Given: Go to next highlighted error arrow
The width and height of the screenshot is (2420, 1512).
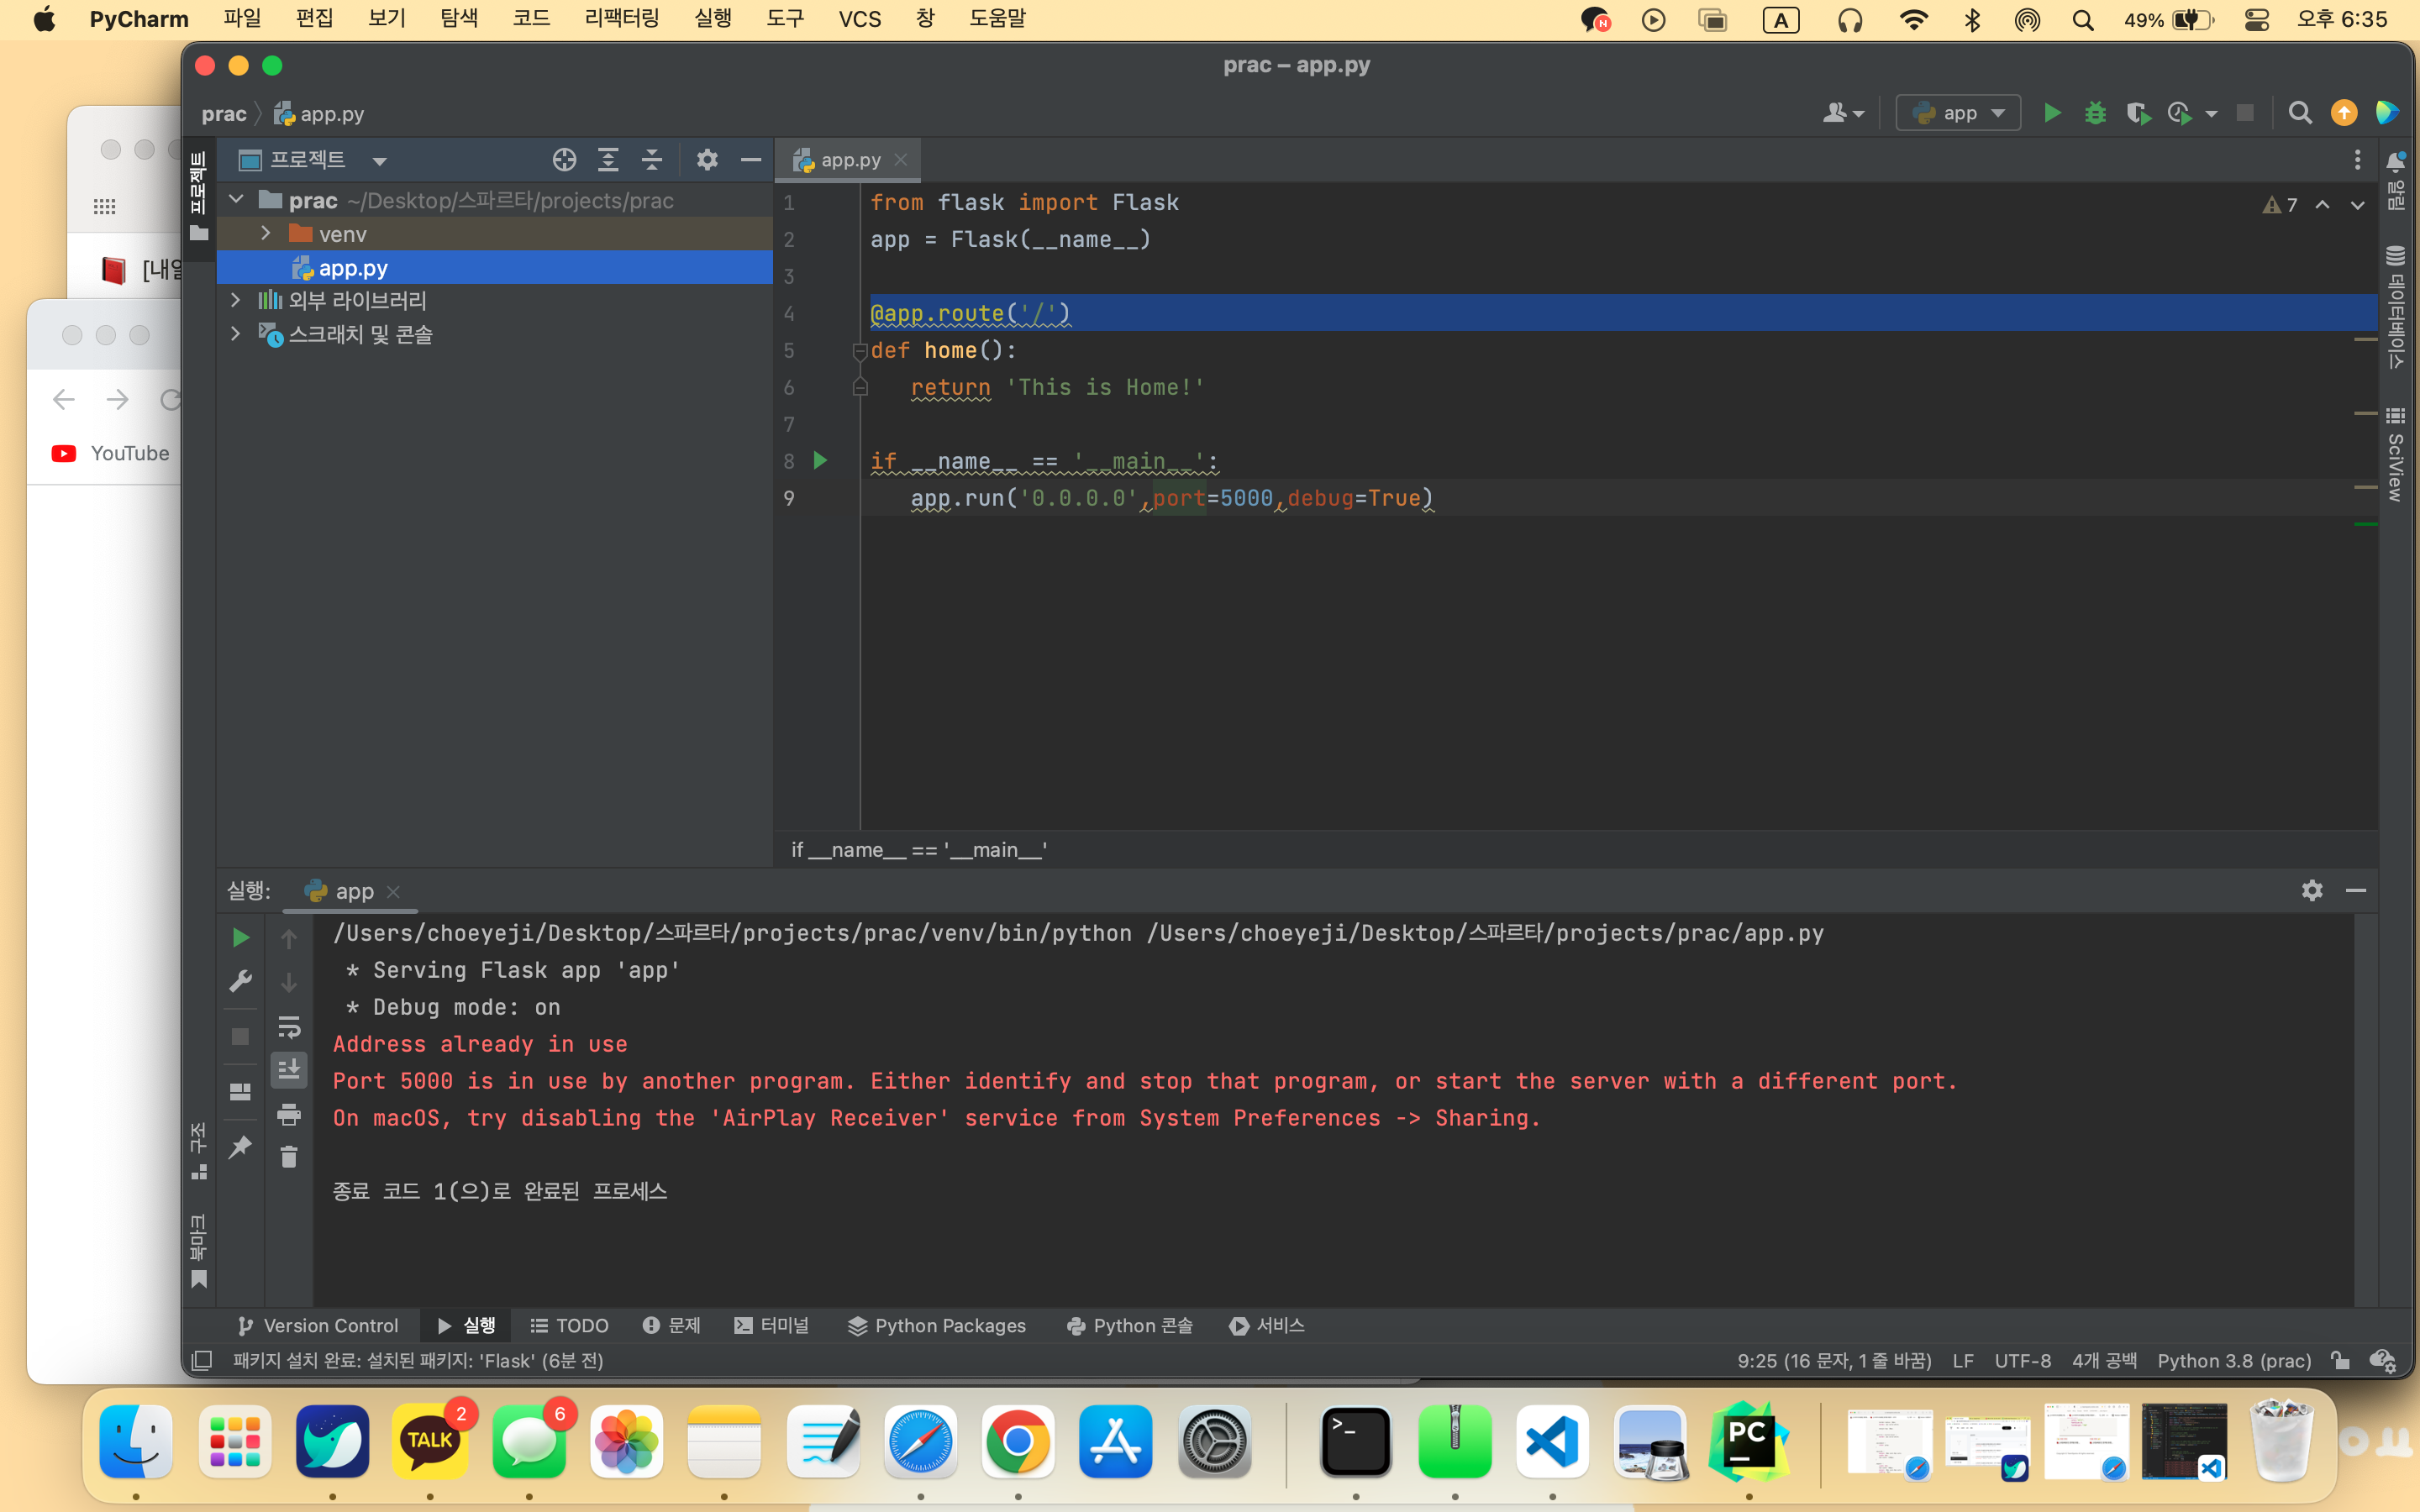Looking at the screenshot, I should point(2357,205).
